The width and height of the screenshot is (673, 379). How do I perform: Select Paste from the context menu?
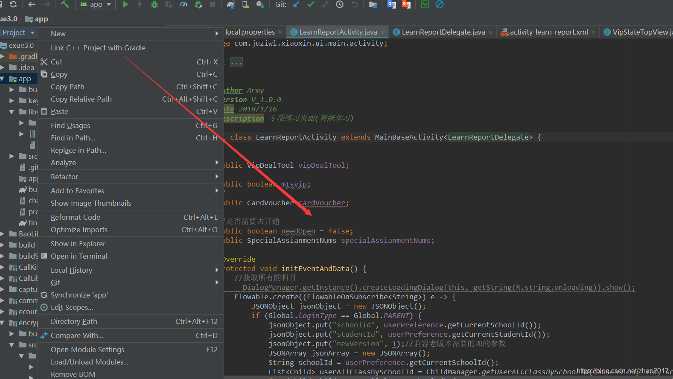click(131, 111)
